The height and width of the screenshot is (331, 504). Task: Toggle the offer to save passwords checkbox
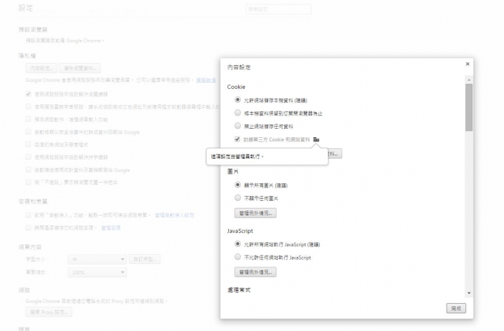pos(28,228)
